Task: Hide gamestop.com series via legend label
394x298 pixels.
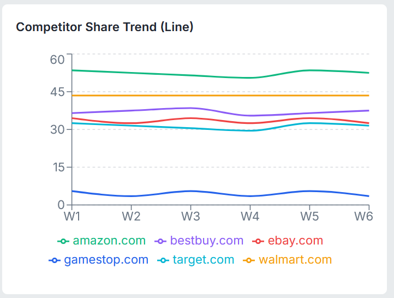Action: click(106, 260)
